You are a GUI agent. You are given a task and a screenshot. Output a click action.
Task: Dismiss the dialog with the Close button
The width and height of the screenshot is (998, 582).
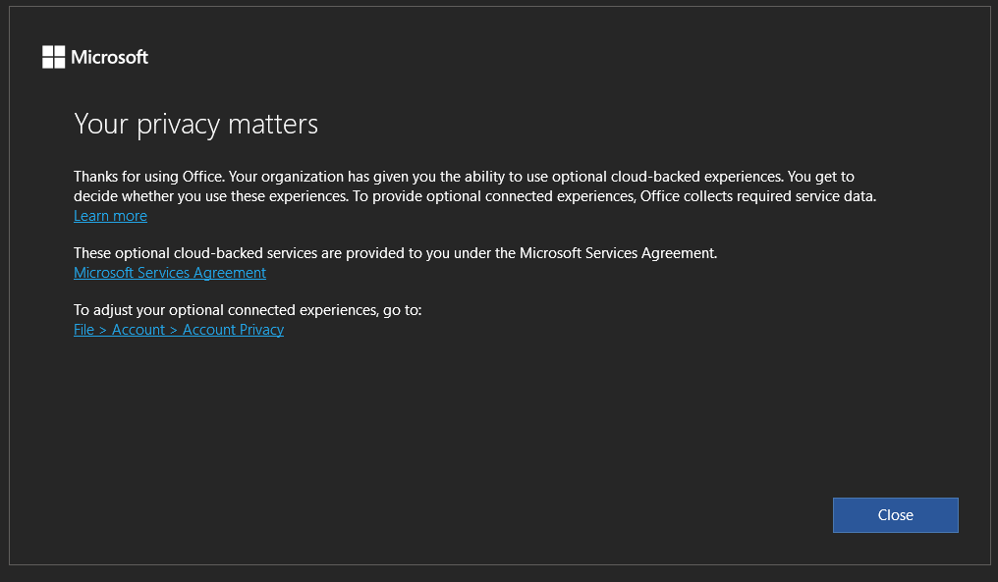point(895,514)
